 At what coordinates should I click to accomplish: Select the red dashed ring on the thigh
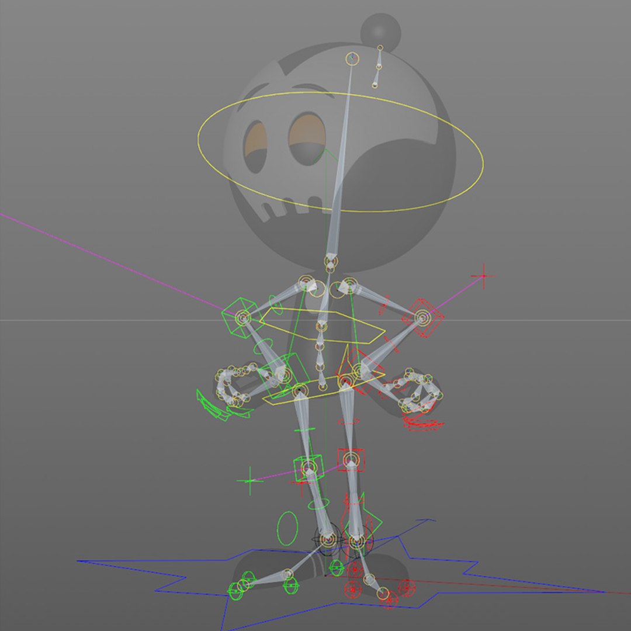348,422
